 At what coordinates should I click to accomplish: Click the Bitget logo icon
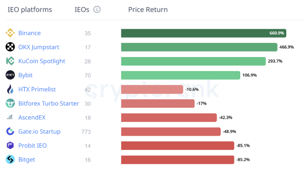(10, 160)
